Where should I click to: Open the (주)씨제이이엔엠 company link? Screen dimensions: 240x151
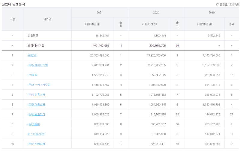(37, 65)
